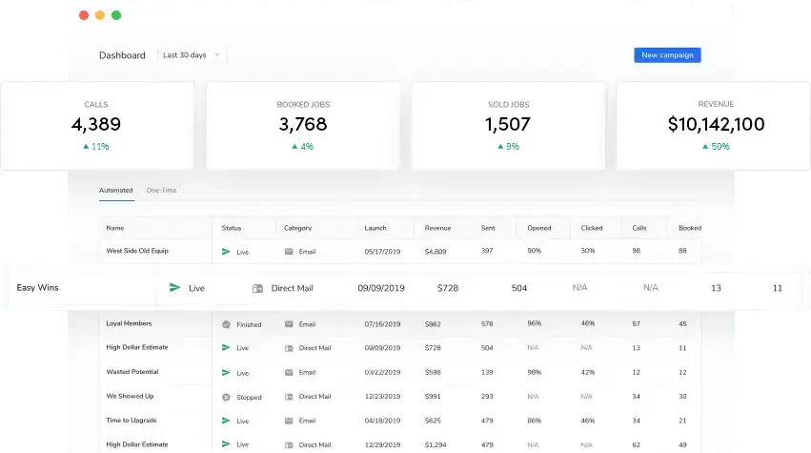Screen dimensions: 811x453
Task: Click the Email icon in Wasted Potential row
Action: click(289, 372)
